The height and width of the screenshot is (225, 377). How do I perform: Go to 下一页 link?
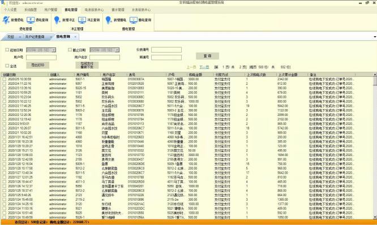tap(204, 67)
